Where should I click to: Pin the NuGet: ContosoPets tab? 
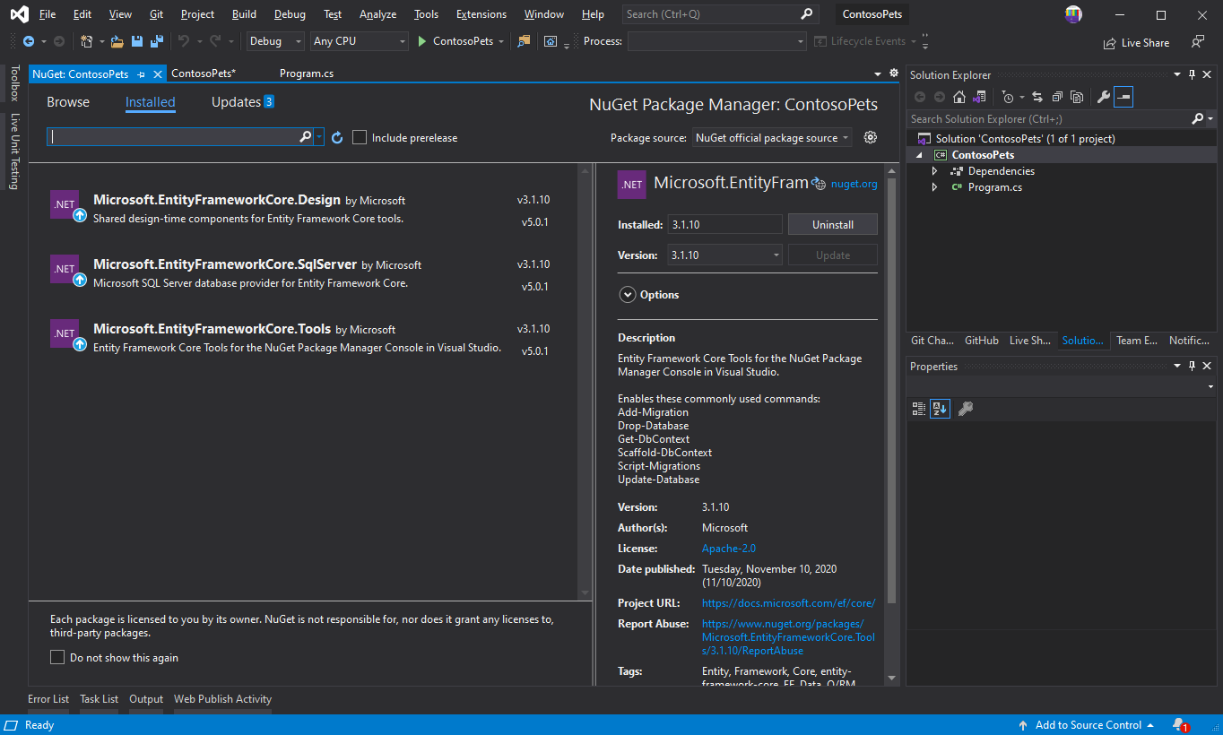click(x=142, y=74)
